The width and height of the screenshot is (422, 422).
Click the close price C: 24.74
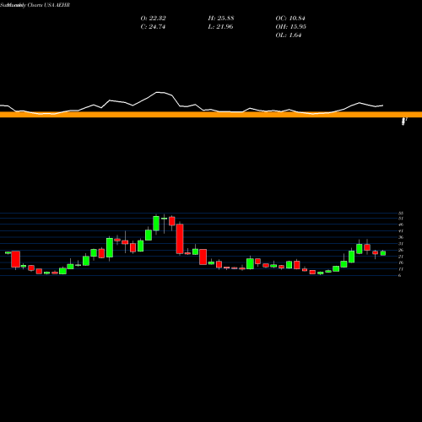point(153,27)
